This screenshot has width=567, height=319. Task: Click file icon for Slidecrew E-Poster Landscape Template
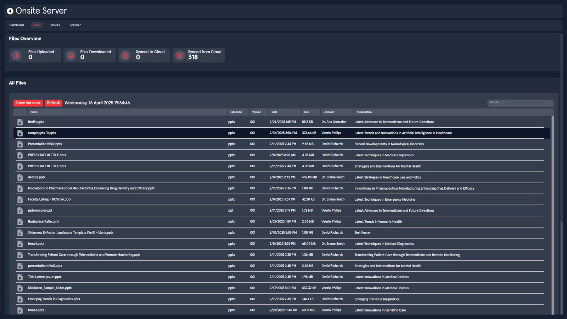20,233
